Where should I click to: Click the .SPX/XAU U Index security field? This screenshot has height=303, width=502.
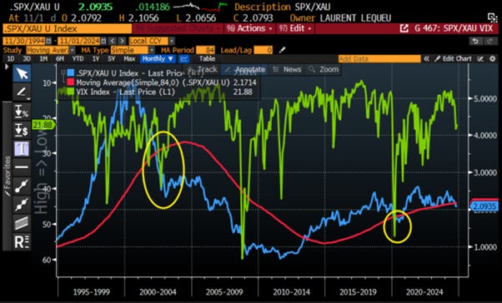(67, 29)
